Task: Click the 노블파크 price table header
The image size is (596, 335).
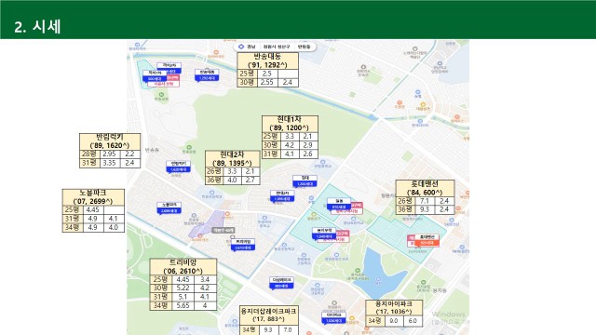Action: click(x=93, y=197)
